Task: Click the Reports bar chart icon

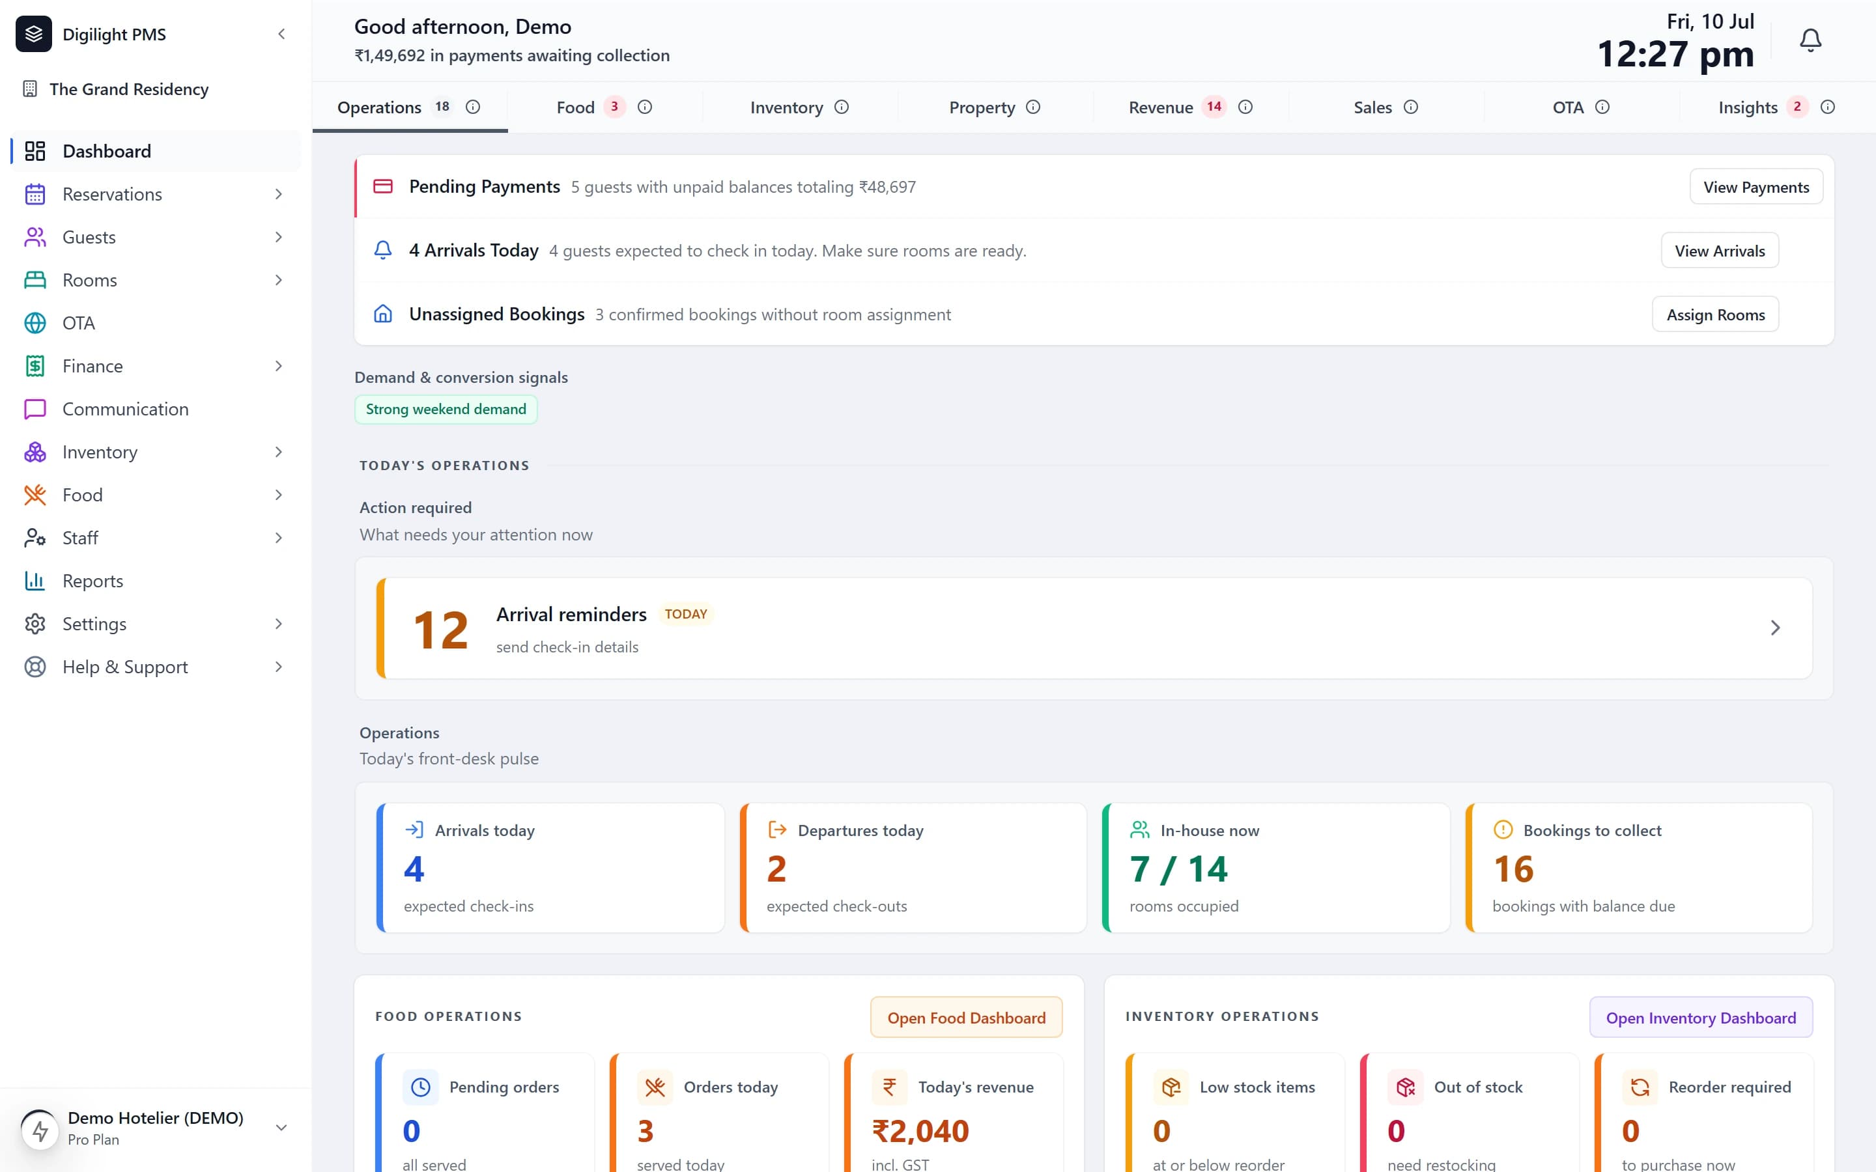Action: [x=35, y=581]
